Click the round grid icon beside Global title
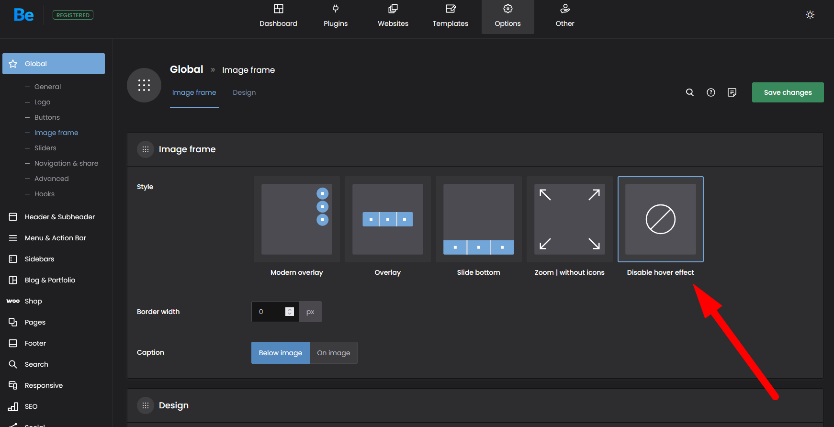The image size is (834, 427). coord(144,85)
